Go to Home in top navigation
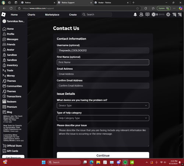Image resolution: width=184 pixels, height=166 pixels. pos(14,15)
